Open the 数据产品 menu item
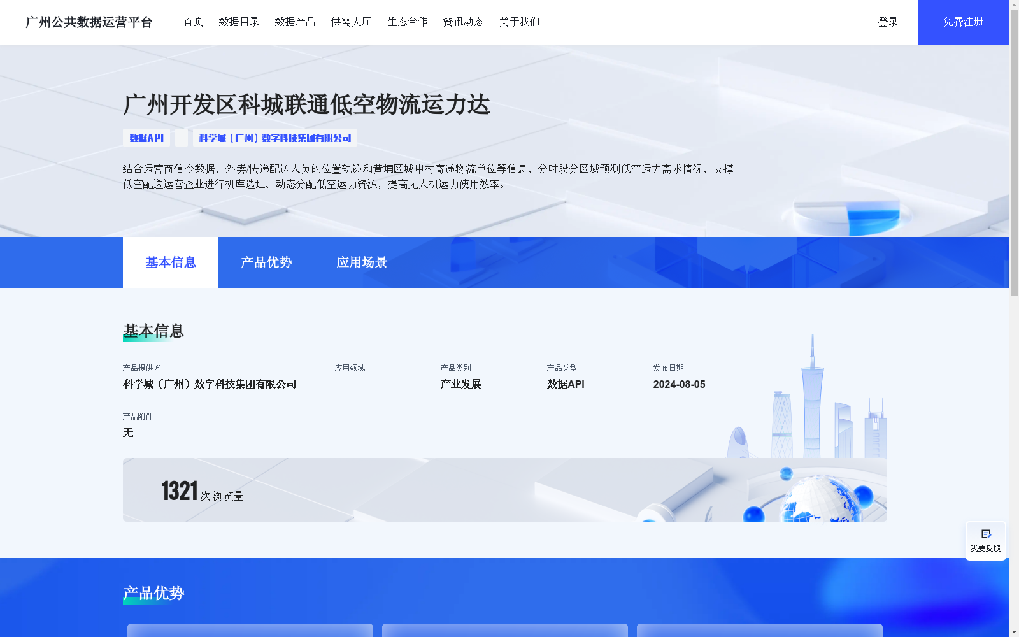This screenshot has height=637, width=1019. tap(296, 22)
